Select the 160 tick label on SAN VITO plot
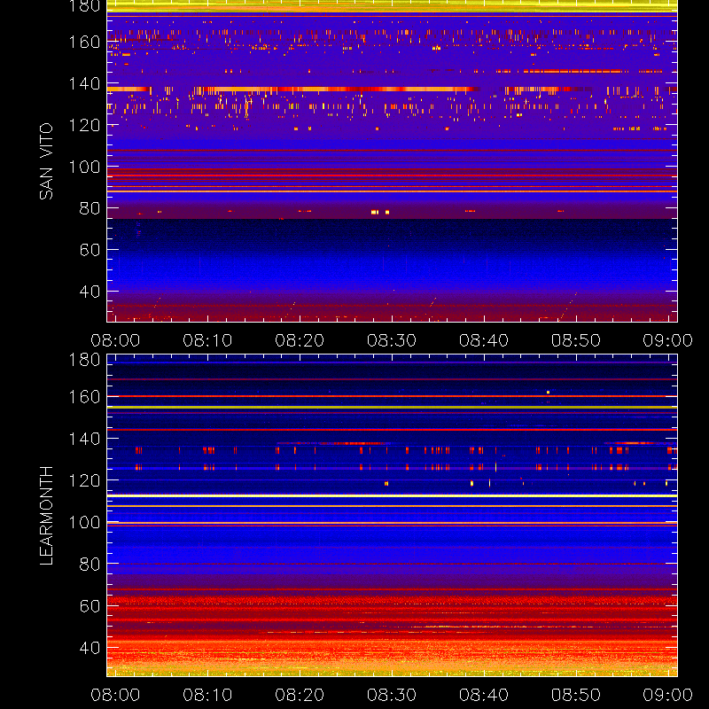Image resolution: width=709 pixels, height=709 pixels. point(84,42)
